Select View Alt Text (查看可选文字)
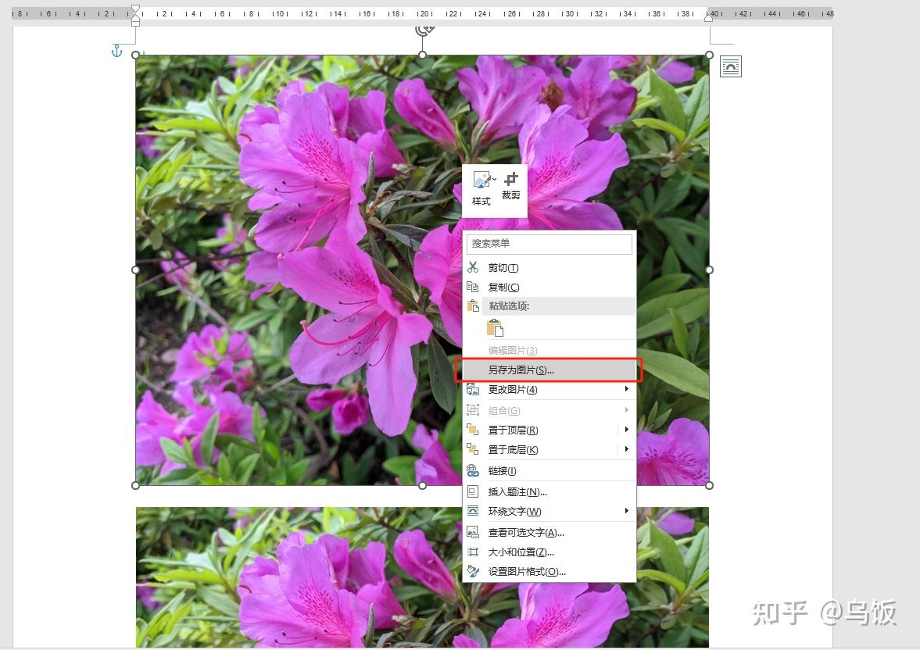This screenshot has height=650, width=920. 549,533
